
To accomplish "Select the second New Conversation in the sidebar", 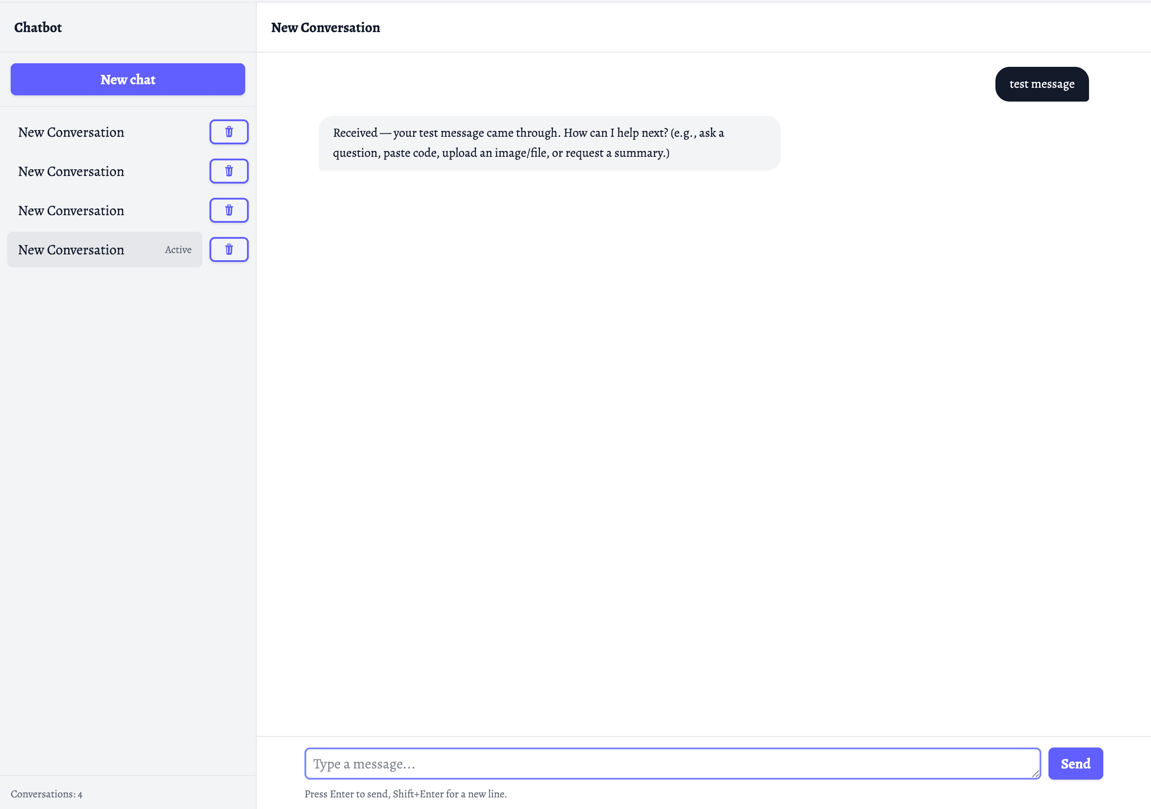I will [x=71, y=171].
